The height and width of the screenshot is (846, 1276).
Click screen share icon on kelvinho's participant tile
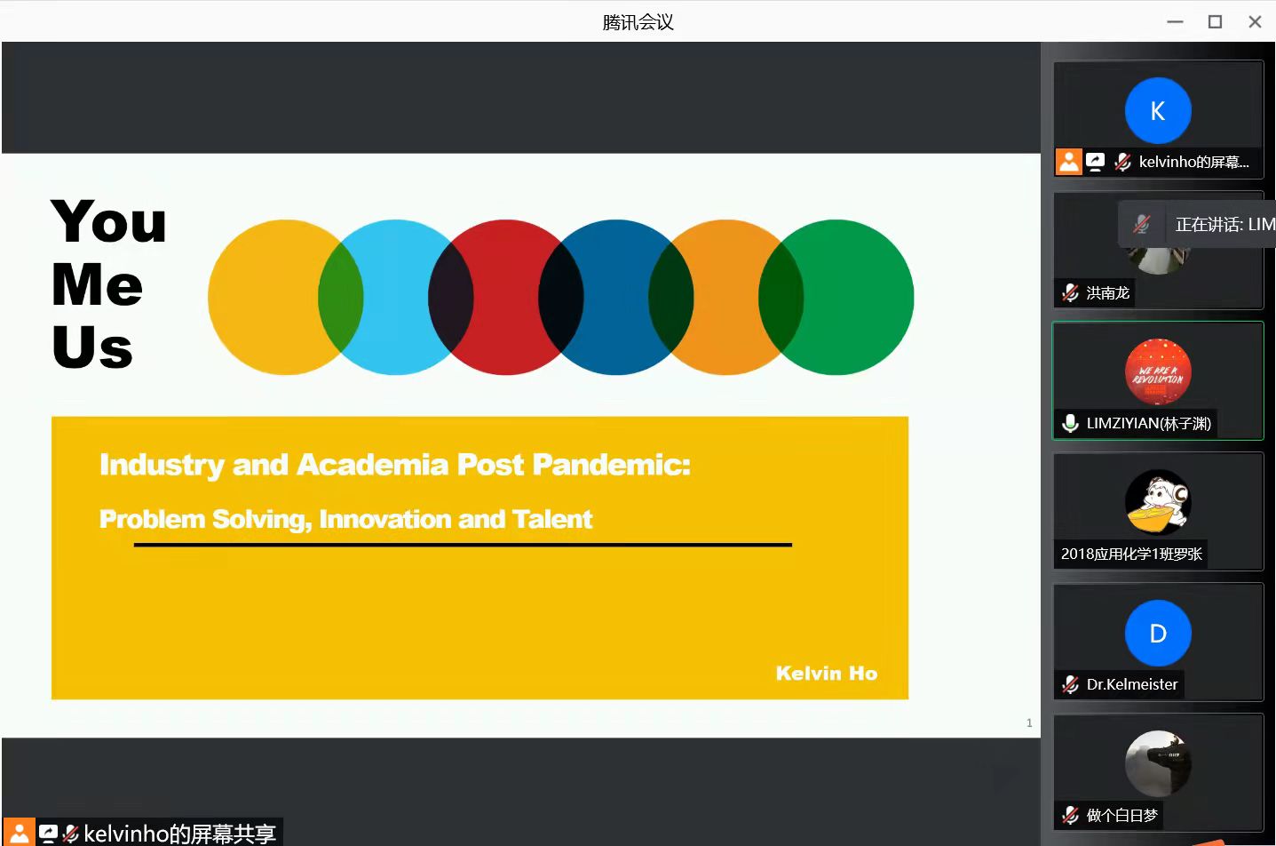[x=1096, y=162]
